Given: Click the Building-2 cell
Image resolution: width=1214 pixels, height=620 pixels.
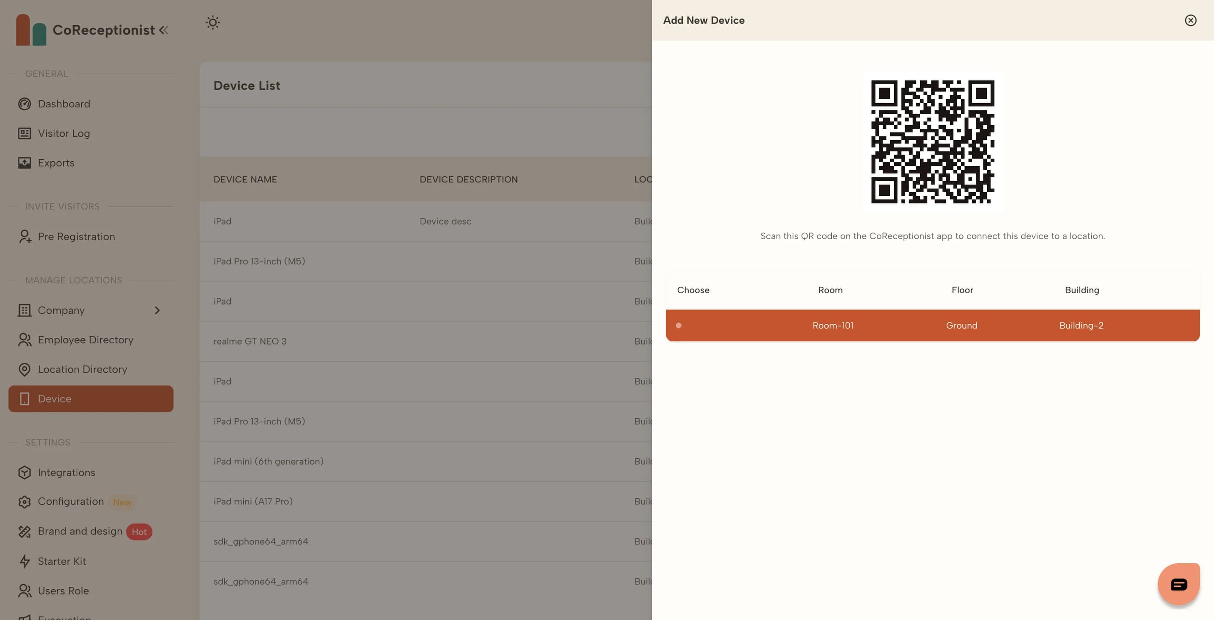Looking at the screenshot, I should [1081, 325].
